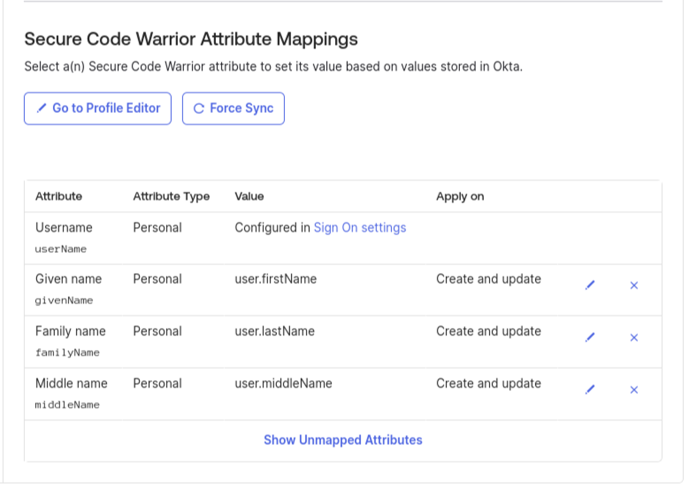The height and width of the screenshot is (498, 684).
Task: Click Create and update in Family name row
Action: coord(488,331)
